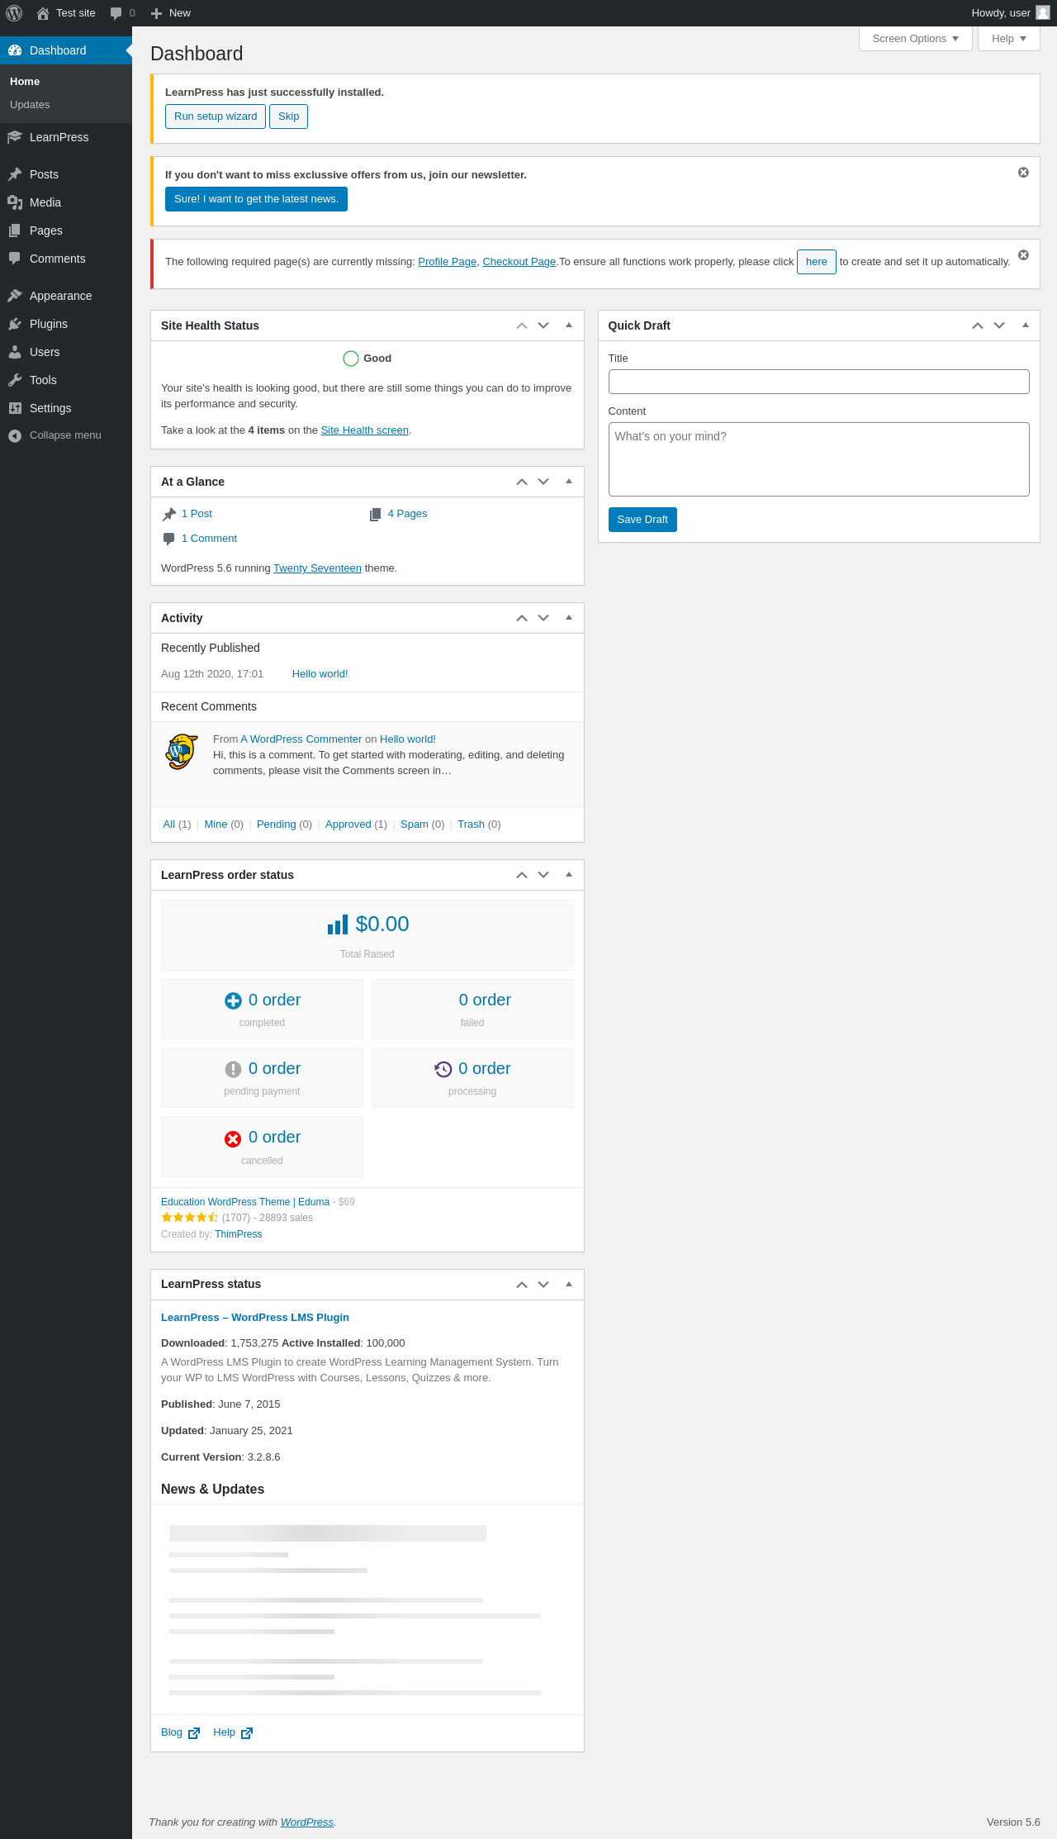Filter comments by Pending
1057x1839 pixels.
(x=276, y=824)
